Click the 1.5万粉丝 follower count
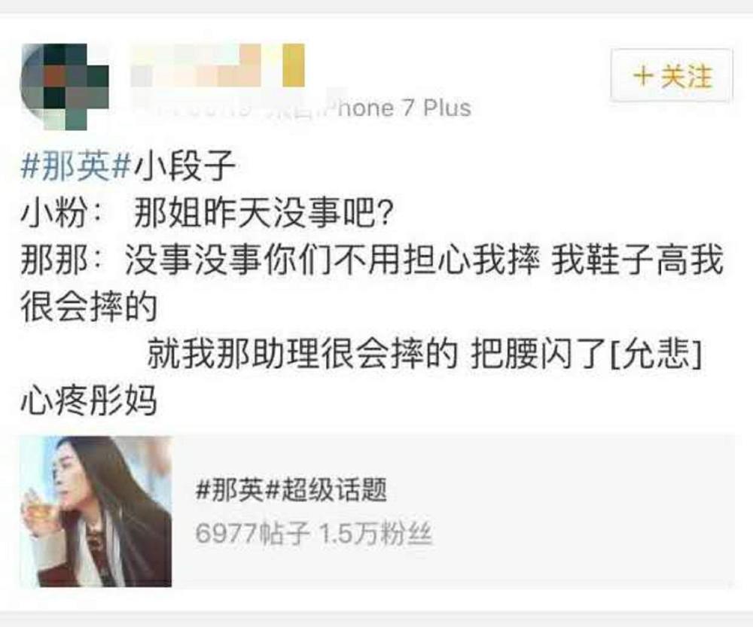This screenshot has width=753, height=627. click(x=376, y=534)
